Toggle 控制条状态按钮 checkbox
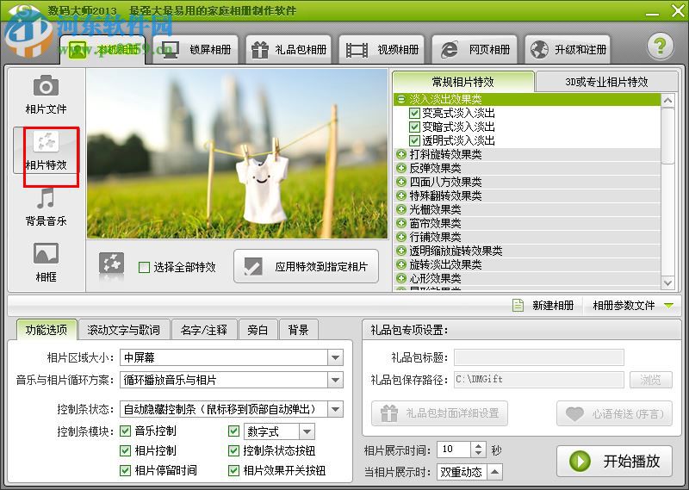Image resolution: width=689 pixels, height=490 pixels. pos(233,450)
